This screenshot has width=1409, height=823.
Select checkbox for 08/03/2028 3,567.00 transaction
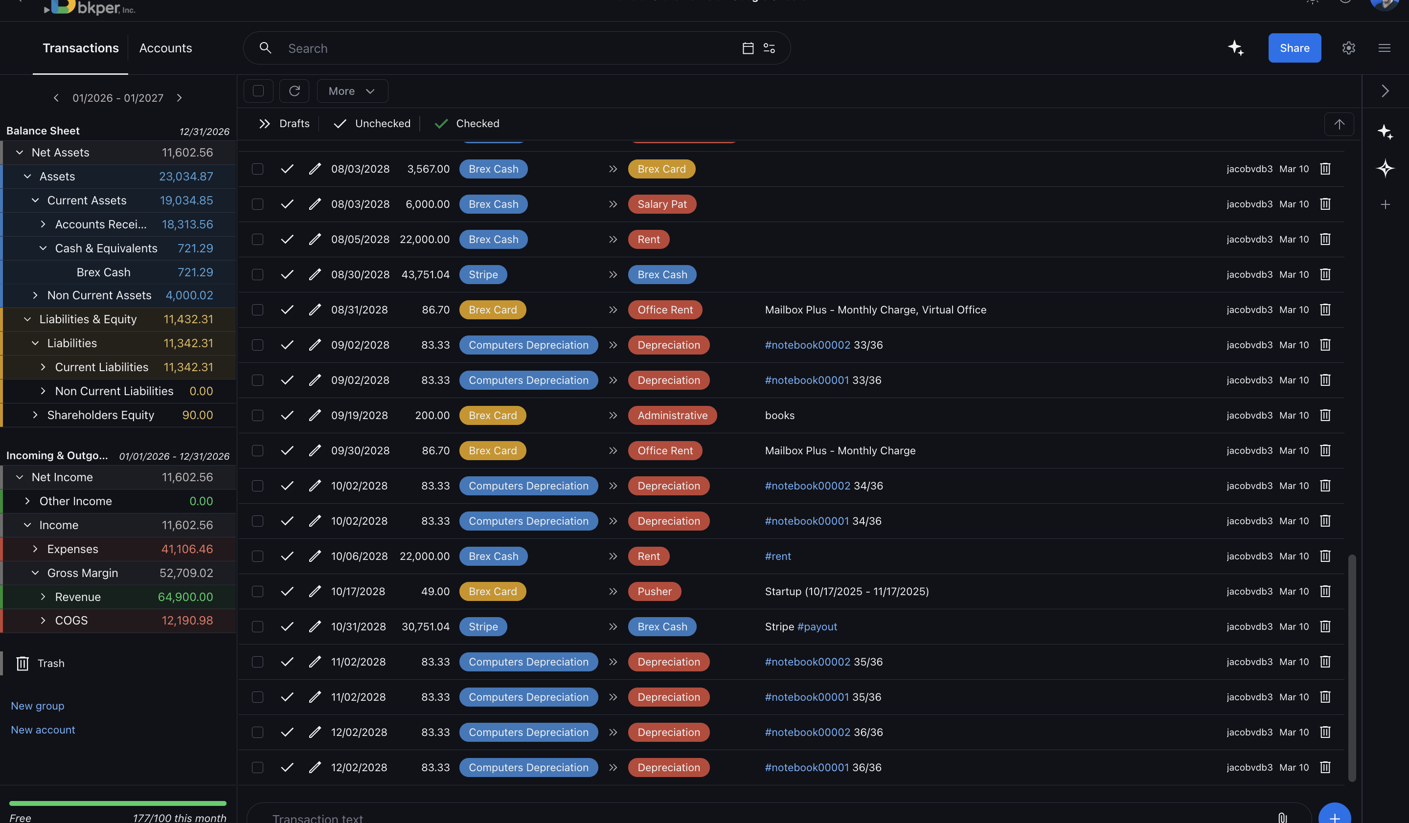point(258,169)
